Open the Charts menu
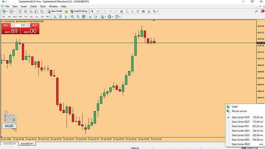This screenshot has height=149, width=265. tap(33, 7)
